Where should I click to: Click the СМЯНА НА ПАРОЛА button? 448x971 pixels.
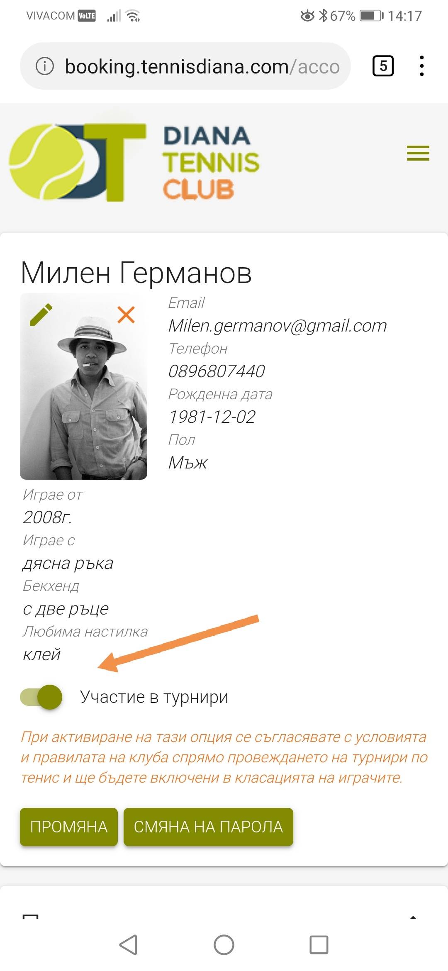pos(208,827)
